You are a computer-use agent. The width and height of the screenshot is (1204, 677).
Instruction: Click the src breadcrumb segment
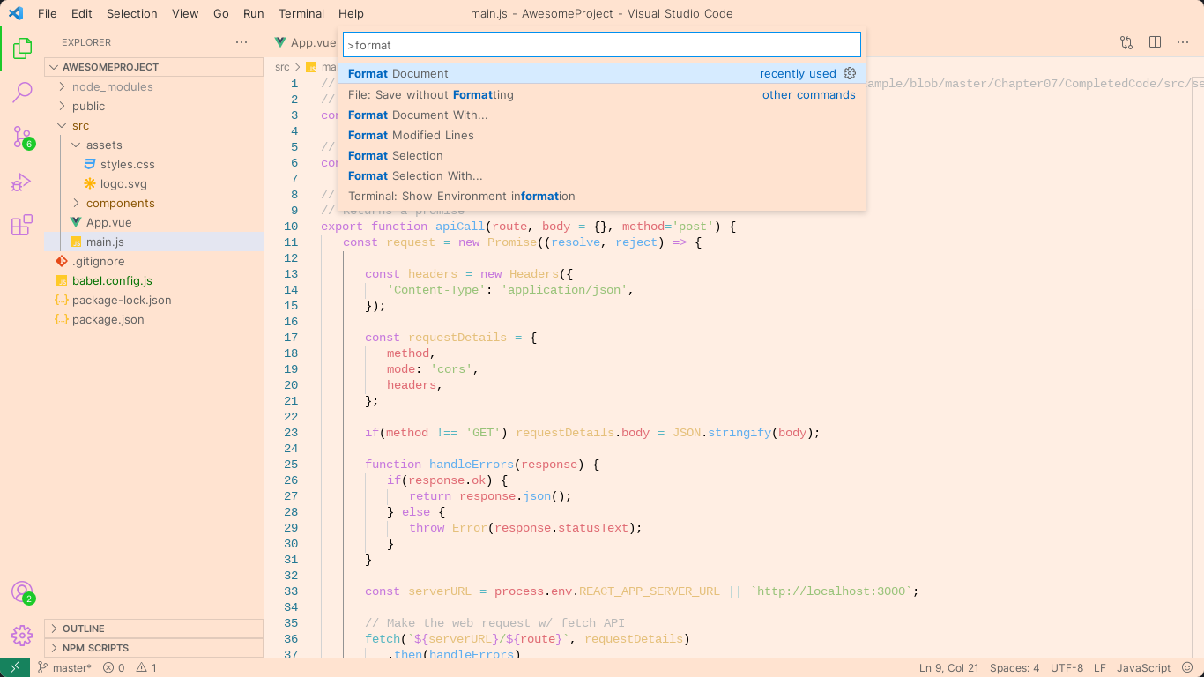[282, 67]
